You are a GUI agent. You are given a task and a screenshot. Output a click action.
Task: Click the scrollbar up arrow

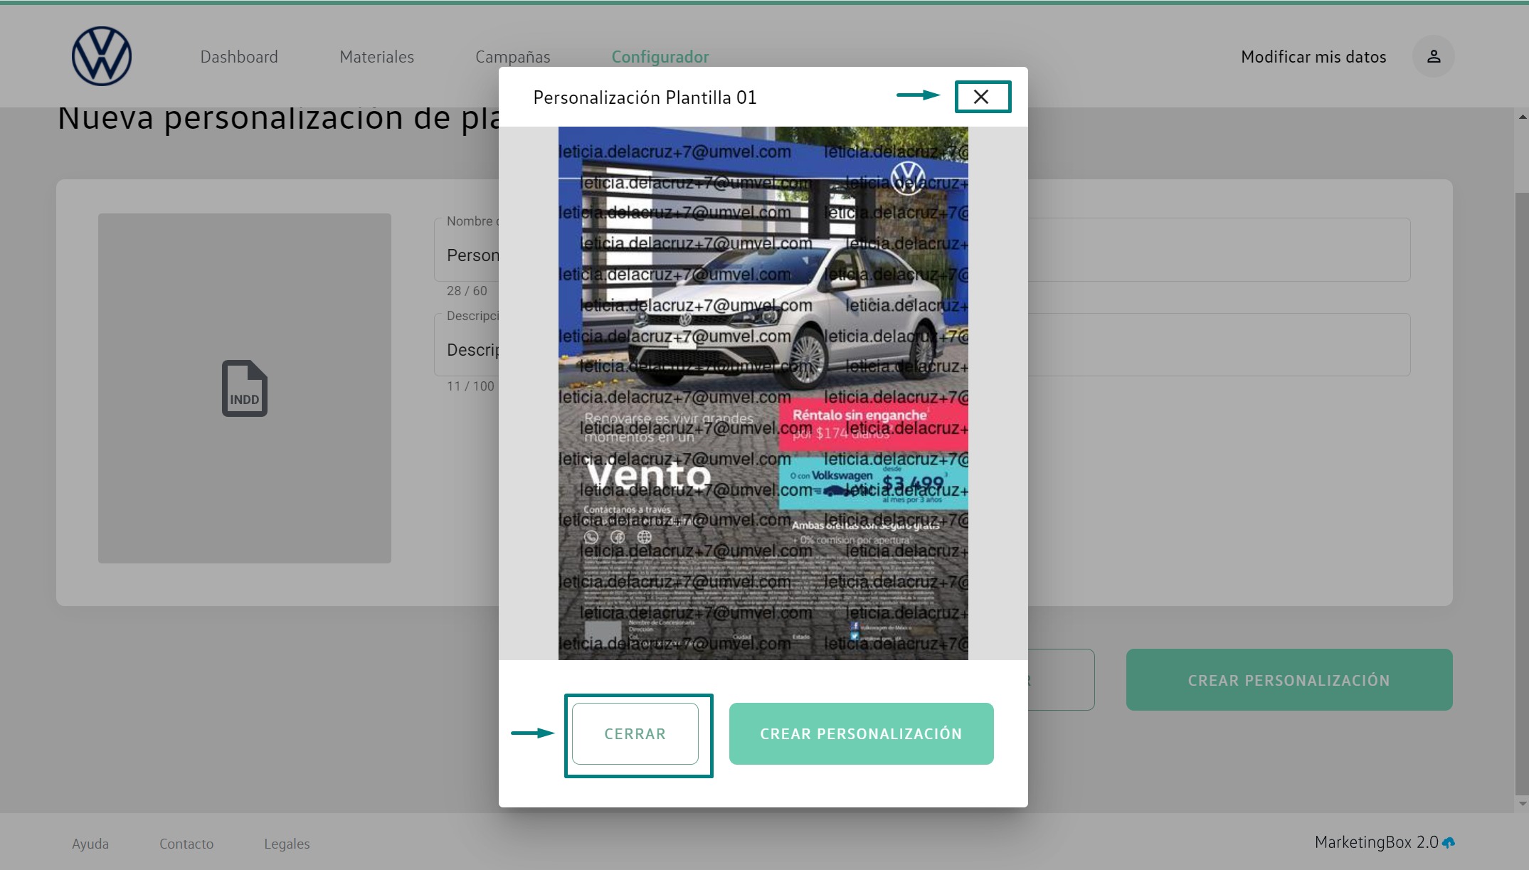pyautogui.click(x=1522, y=117)
